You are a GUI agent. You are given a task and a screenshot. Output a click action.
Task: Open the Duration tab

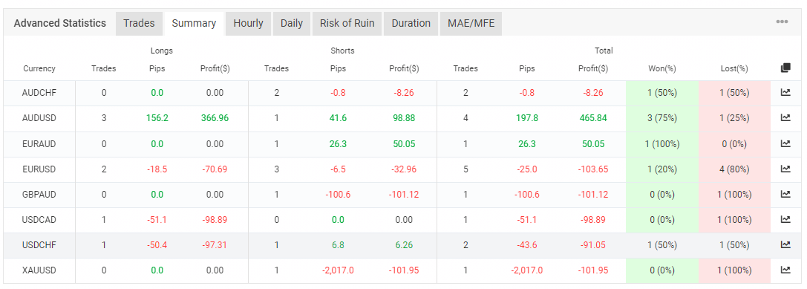(411, 24)
